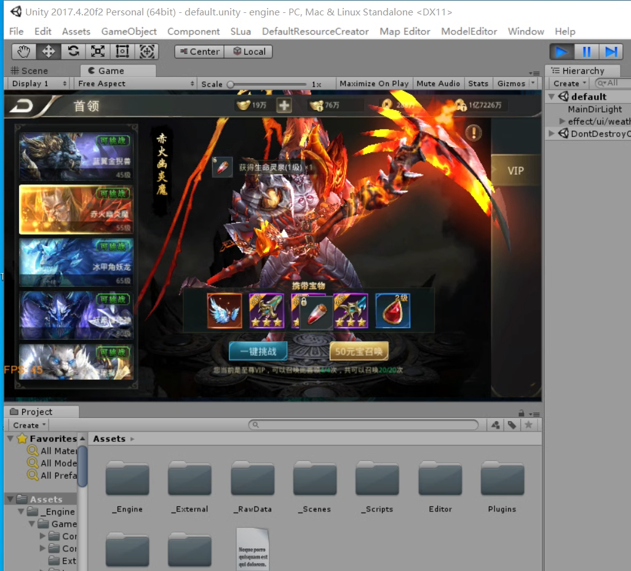Click the Pause button

(587, 52)
